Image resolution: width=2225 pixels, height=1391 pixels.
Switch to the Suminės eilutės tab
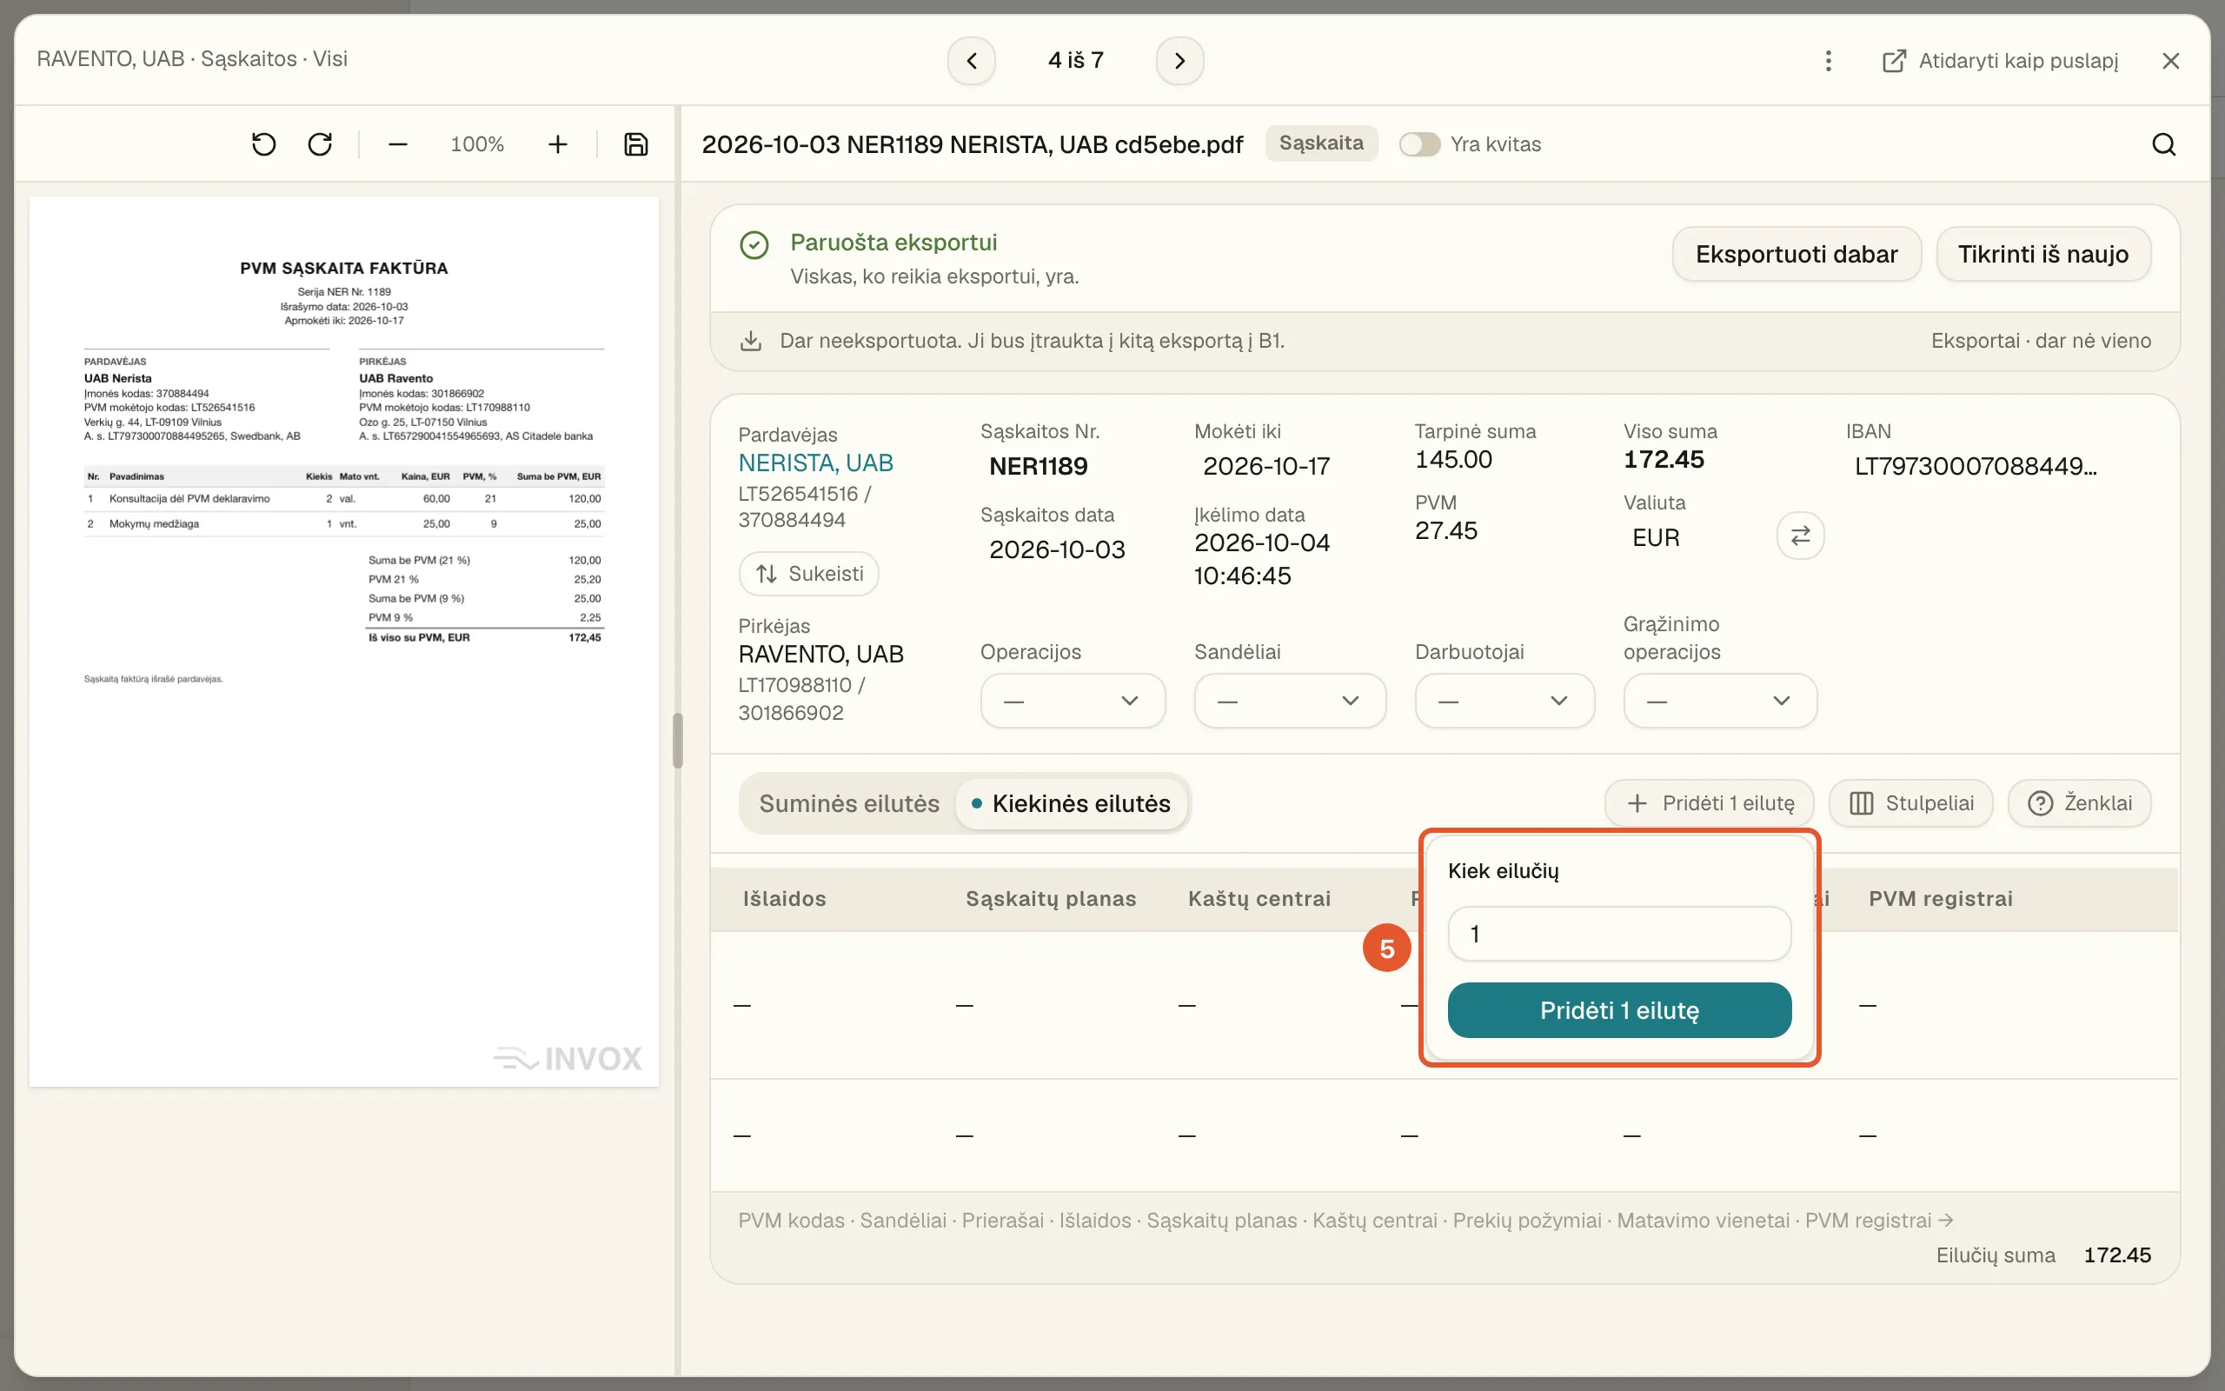point(848,804)
